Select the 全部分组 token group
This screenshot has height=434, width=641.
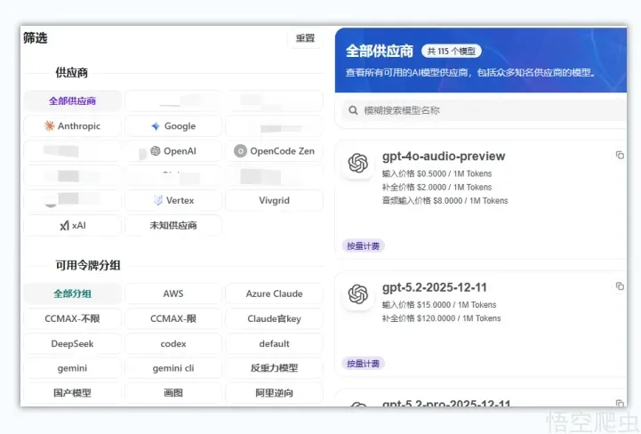click(x=72, y=293)
